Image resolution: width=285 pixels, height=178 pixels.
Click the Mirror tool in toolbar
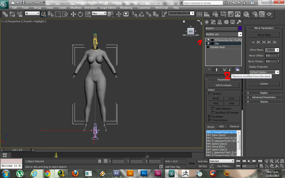tap(199, 14)
